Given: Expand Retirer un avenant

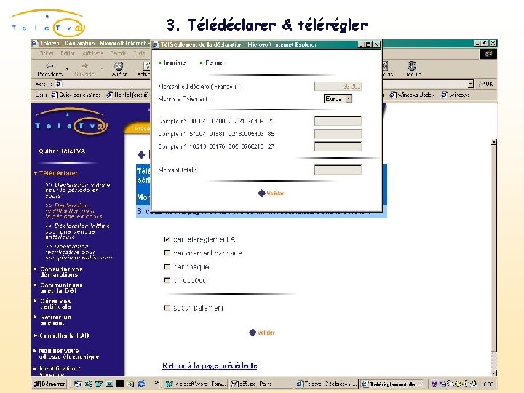Looking at the screenshot, I should click(x=53, y=319).
